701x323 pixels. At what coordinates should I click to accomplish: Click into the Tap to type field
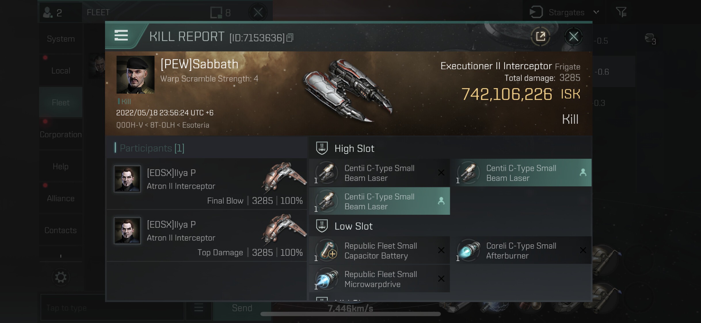(112, 308)
